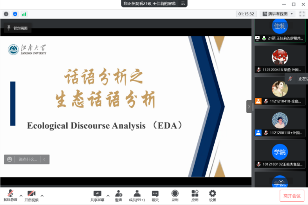Image resolution: width=308 pixels, height=205 pixels.
Task: Open the menu on the screen-sharing banner
Action: pos(184,3)
